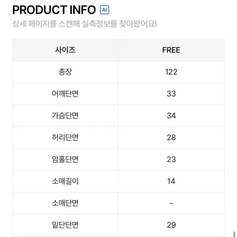Select the PRODUCT INFO heading
This screenshot has height=237, width=237.
(54, 10)
